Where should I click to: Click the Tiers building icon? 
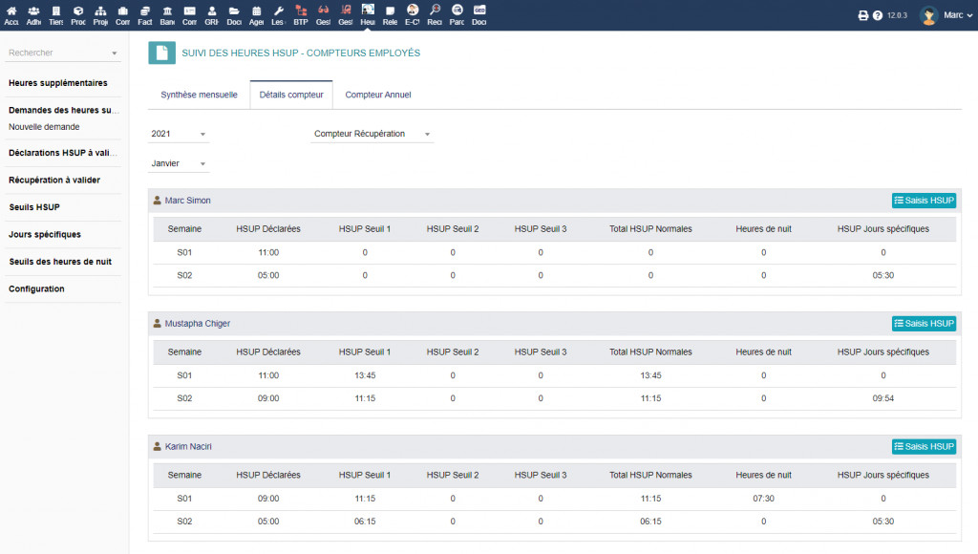[55, 11]
